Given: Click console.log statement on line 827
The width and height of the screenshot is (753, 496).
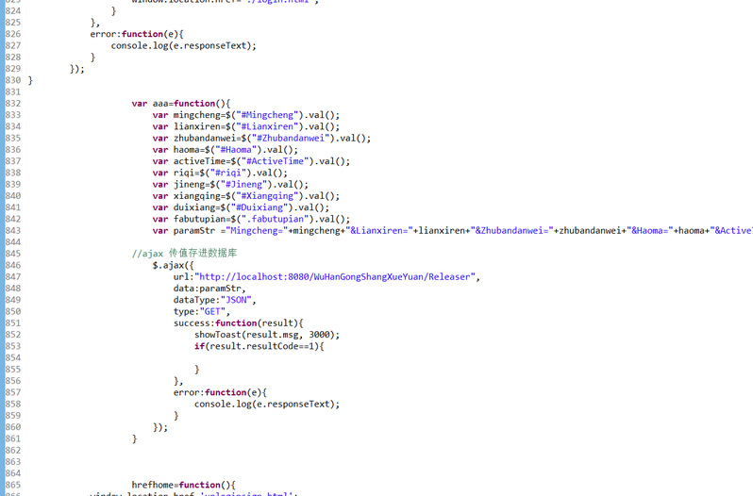Looking at the screenshot, I should click(x=184, y=45).
